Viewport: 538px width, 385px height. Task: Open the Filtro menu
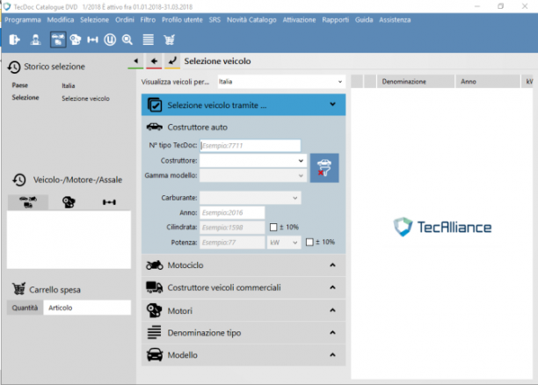148,20
